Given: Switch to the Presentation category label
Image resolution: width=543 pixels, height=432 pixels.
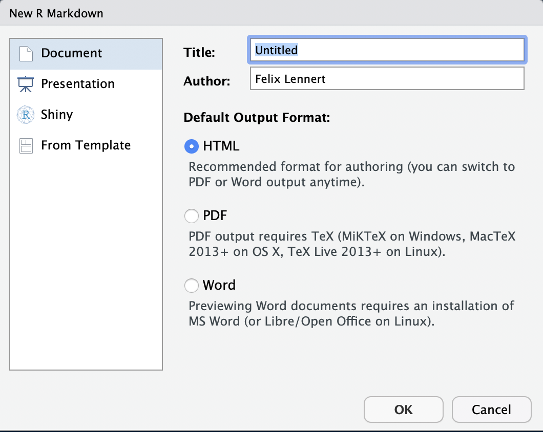Looking at the screenshot, I should click(78, 84).
